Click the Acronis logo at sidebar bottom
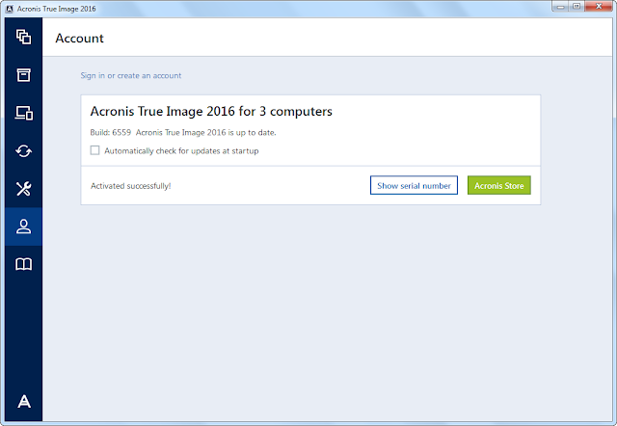Screen dimensions: 617x426 (24, 401)
